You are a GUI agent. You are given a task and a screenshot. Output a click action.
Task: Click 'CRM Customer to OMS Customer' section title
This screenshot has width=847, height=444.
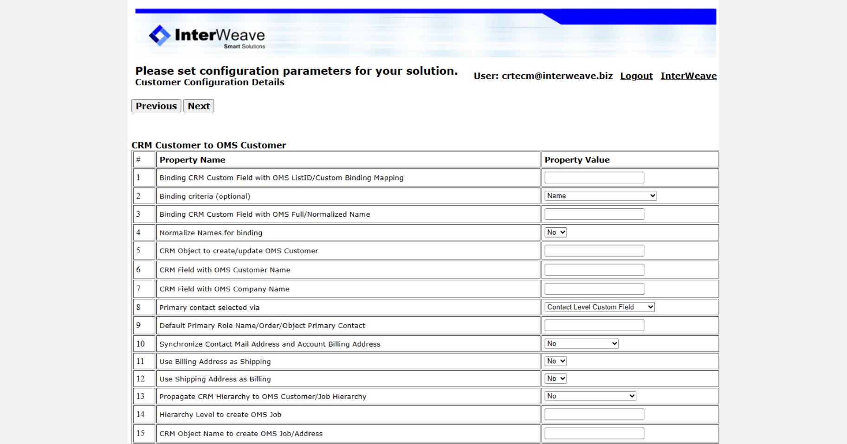[209, 145]
